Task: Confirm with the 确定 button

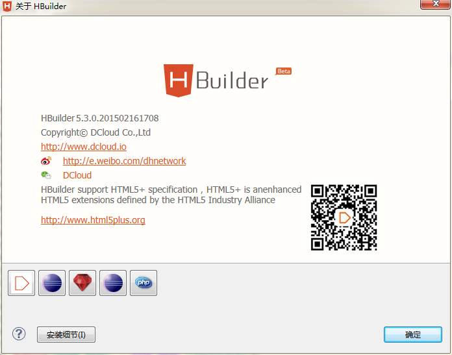Action: point(413,334)
